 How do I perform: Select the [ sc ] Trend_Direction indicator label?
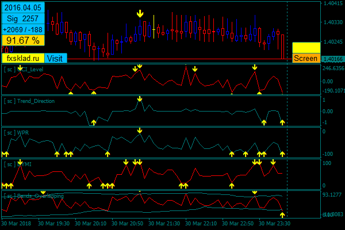point(29,101)
